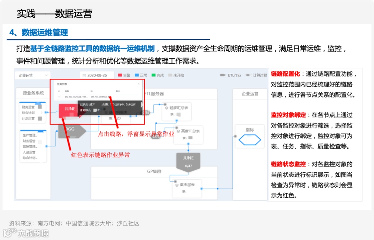The image size is (374, 240).
Task: Click the 源业务系统 panel header
Action: (33, 93)
